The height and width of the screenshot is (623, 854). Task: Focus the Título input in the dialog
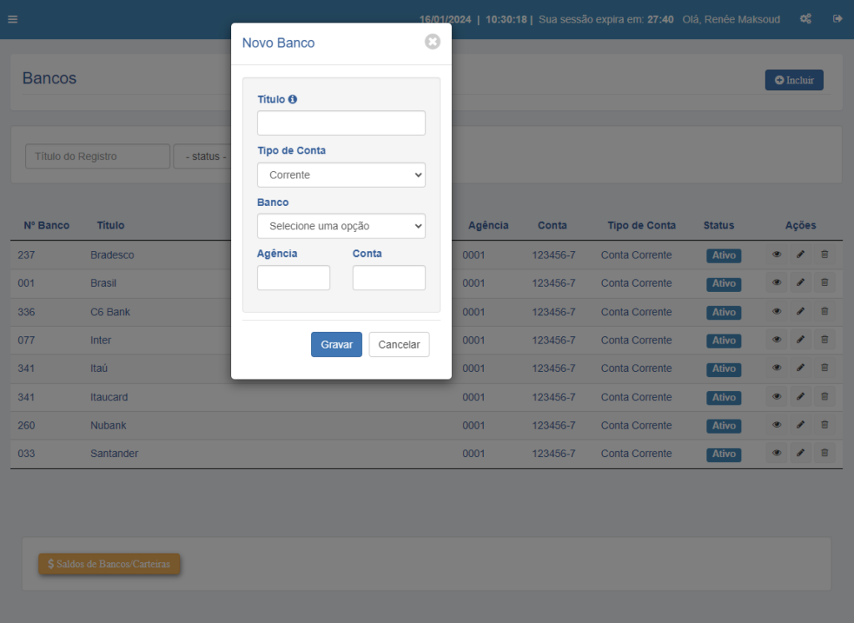click(x=341, y=123)
